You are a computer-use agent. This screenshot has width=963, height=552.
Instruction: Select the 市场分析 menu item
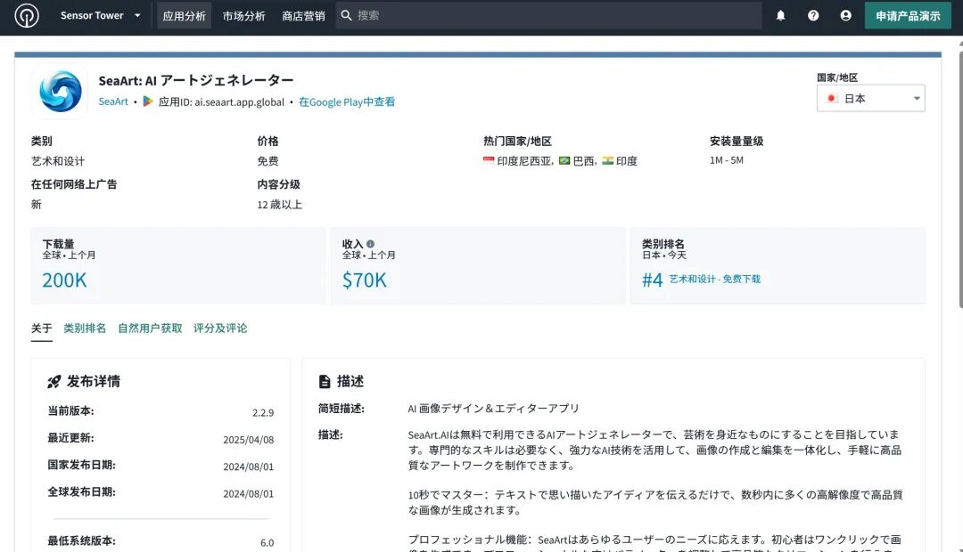tap(243, 16)
